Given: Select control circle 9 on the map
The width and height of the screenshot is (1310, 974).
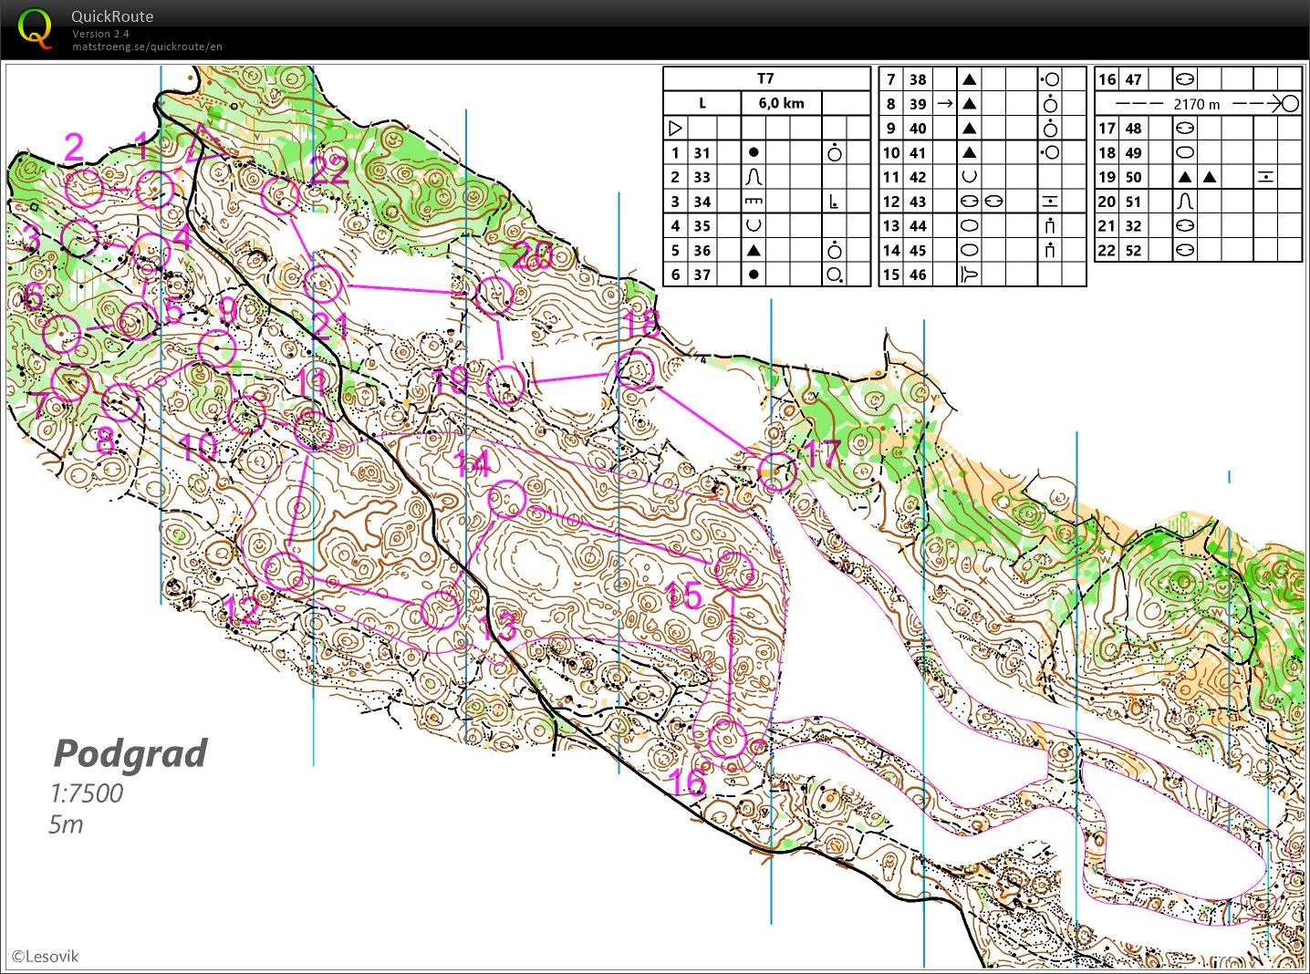Looking at the screenshot, I should coord(216,347).
